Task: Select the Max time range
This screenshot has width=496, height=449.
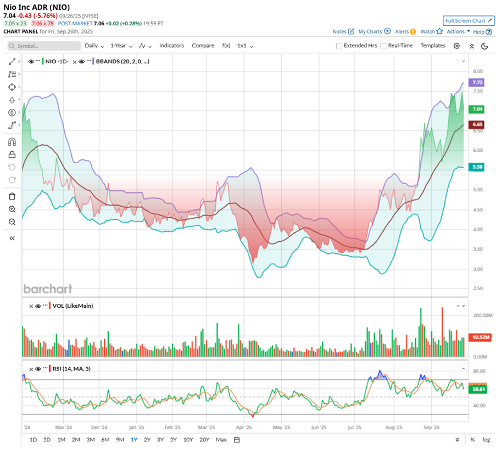Action: click(x=221, y=440)
